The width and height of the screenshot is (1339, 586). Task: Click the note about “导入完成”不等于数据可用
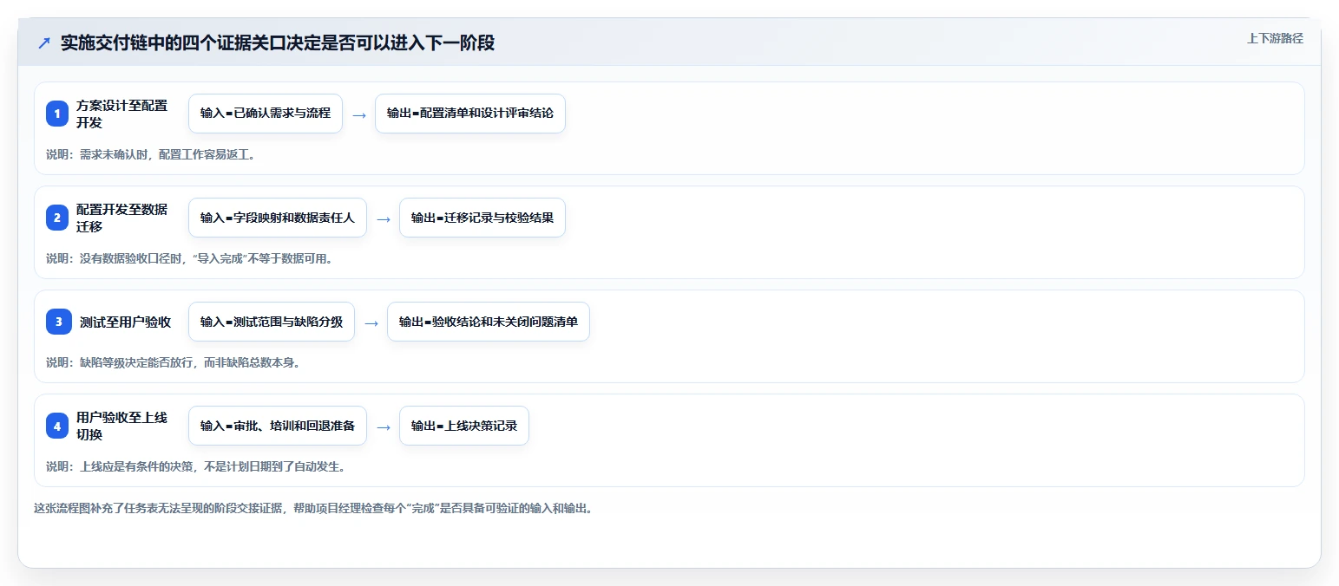(189, 258)
